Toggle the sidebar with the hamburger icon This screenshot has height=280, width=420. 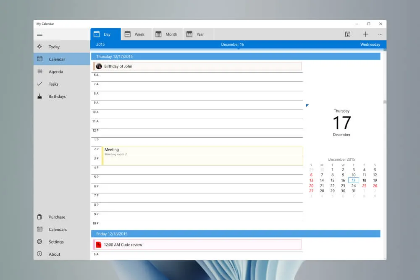(39, 34)
